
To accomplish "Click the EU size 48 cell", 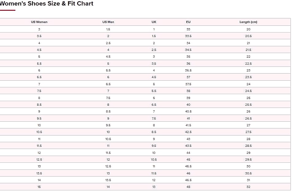I will 188,187.
